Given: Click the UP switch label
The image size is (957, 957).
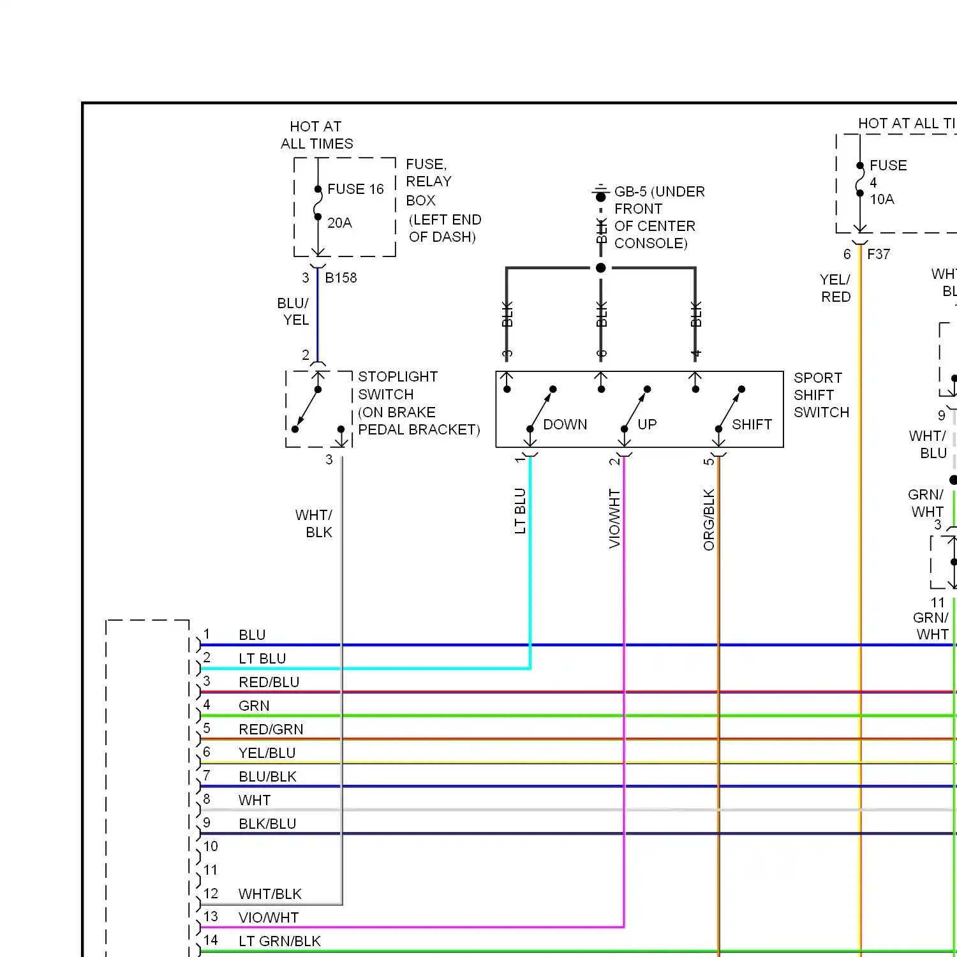Looking at the screenshot, I should click(647, 424).
